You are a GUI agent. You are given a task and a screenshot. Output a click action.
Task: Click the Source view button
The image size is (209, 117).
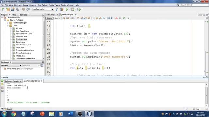tap(49, 18)
